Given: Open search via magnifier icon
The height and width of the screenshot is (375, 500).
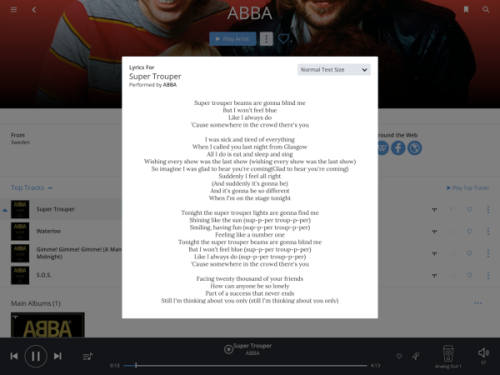Looking at the screenshot, I should tap(486, 9).
